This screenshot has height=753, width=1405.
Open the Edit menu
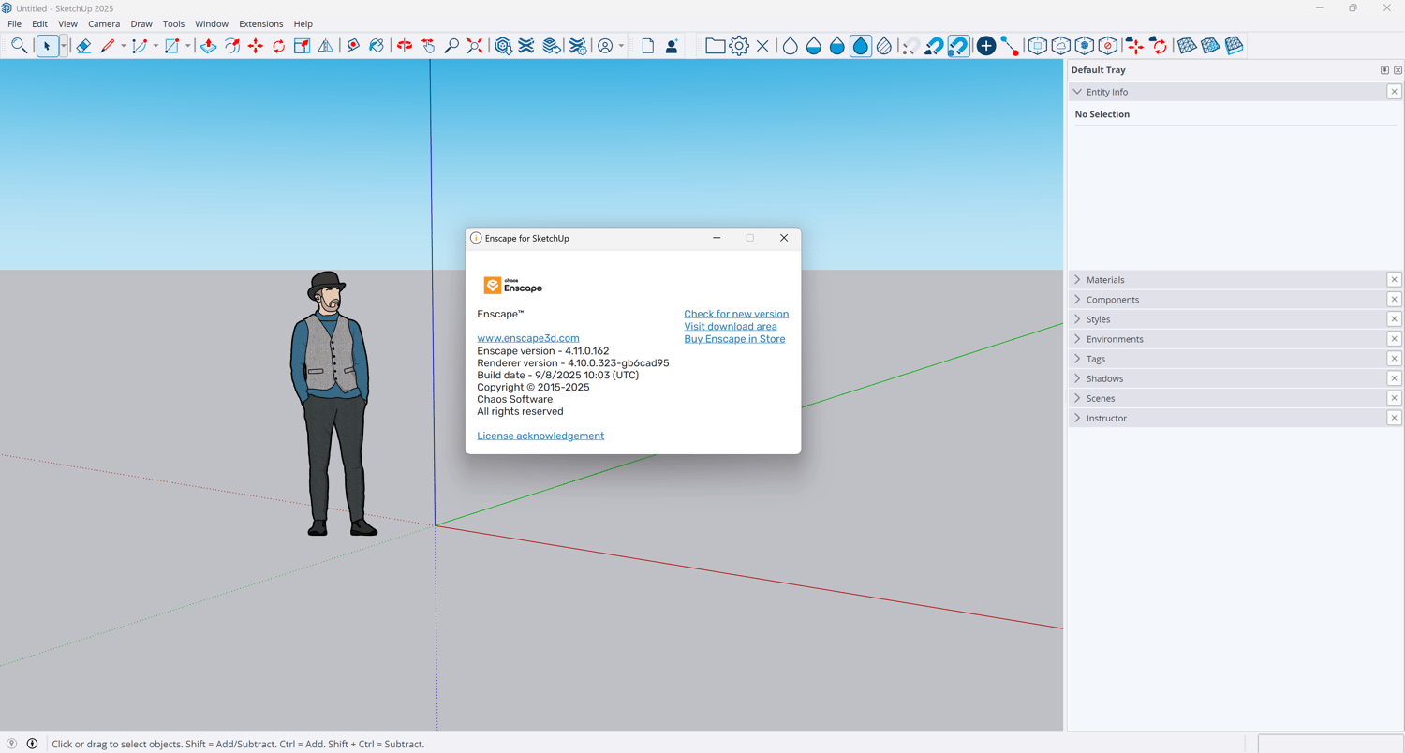[x=39, y=24]
